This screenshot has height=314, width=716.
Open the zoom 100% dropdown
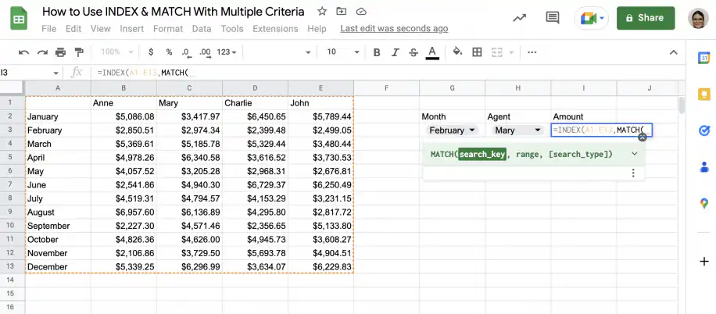pos(117,52)
